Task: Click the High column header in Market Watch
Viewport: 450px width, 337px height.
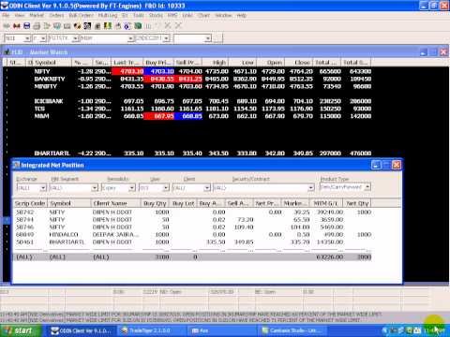Action: [217, 63]
